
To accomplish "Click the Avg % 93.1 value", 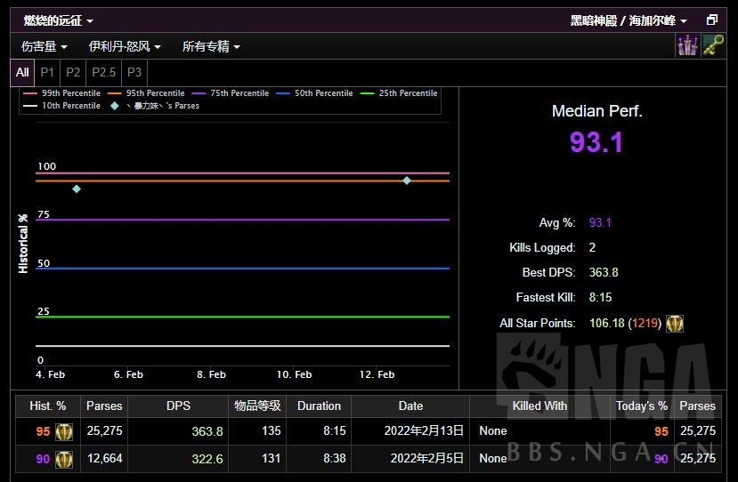I will point(600,223).
